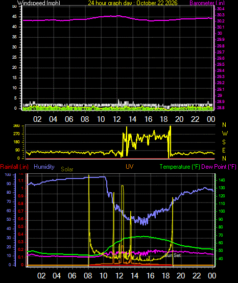Click the "Barometer (.in)" axis title
Screen dimensions: 238x283
(x=207, y=3)
